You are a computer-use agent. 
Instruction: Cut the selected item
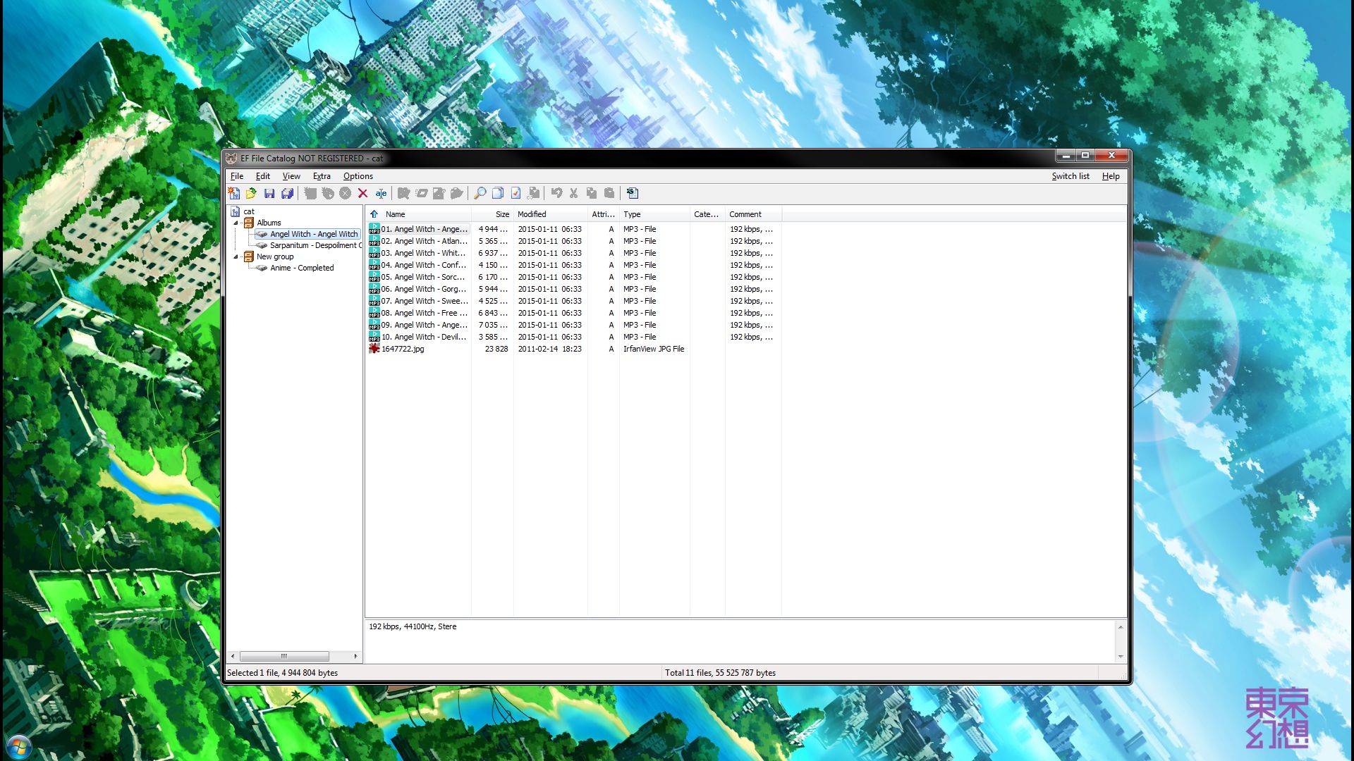point(573,193)
